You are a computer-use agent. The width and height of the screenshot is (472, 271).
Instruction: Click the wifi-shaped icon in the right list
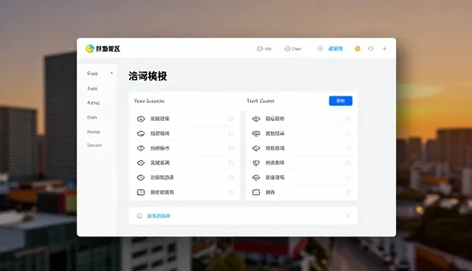[x=256, y=177]
